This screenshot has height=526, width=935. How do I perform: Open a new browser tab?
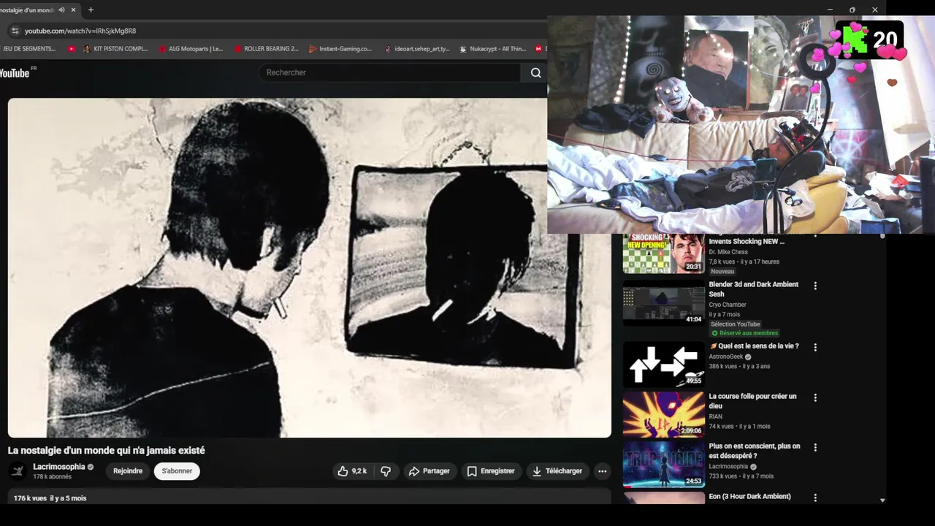[x=91, y=10]
